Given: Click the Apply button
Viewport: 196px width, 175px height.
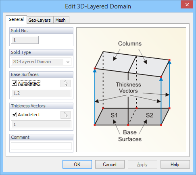Looking at the screenshot, I should [x=142, y=165].
